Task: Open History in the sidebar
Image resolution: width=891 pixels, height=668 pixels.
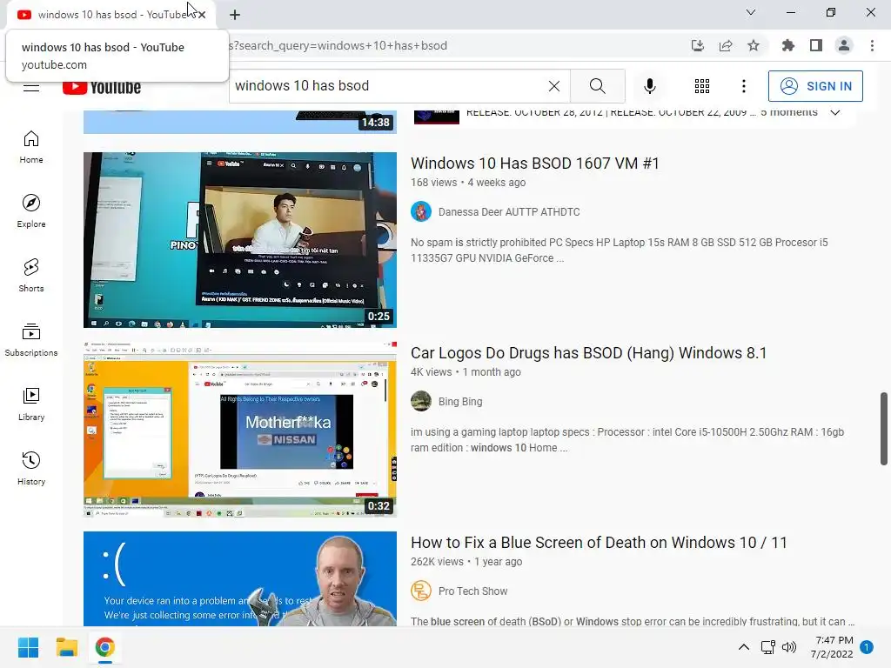Action: point(31,468)
